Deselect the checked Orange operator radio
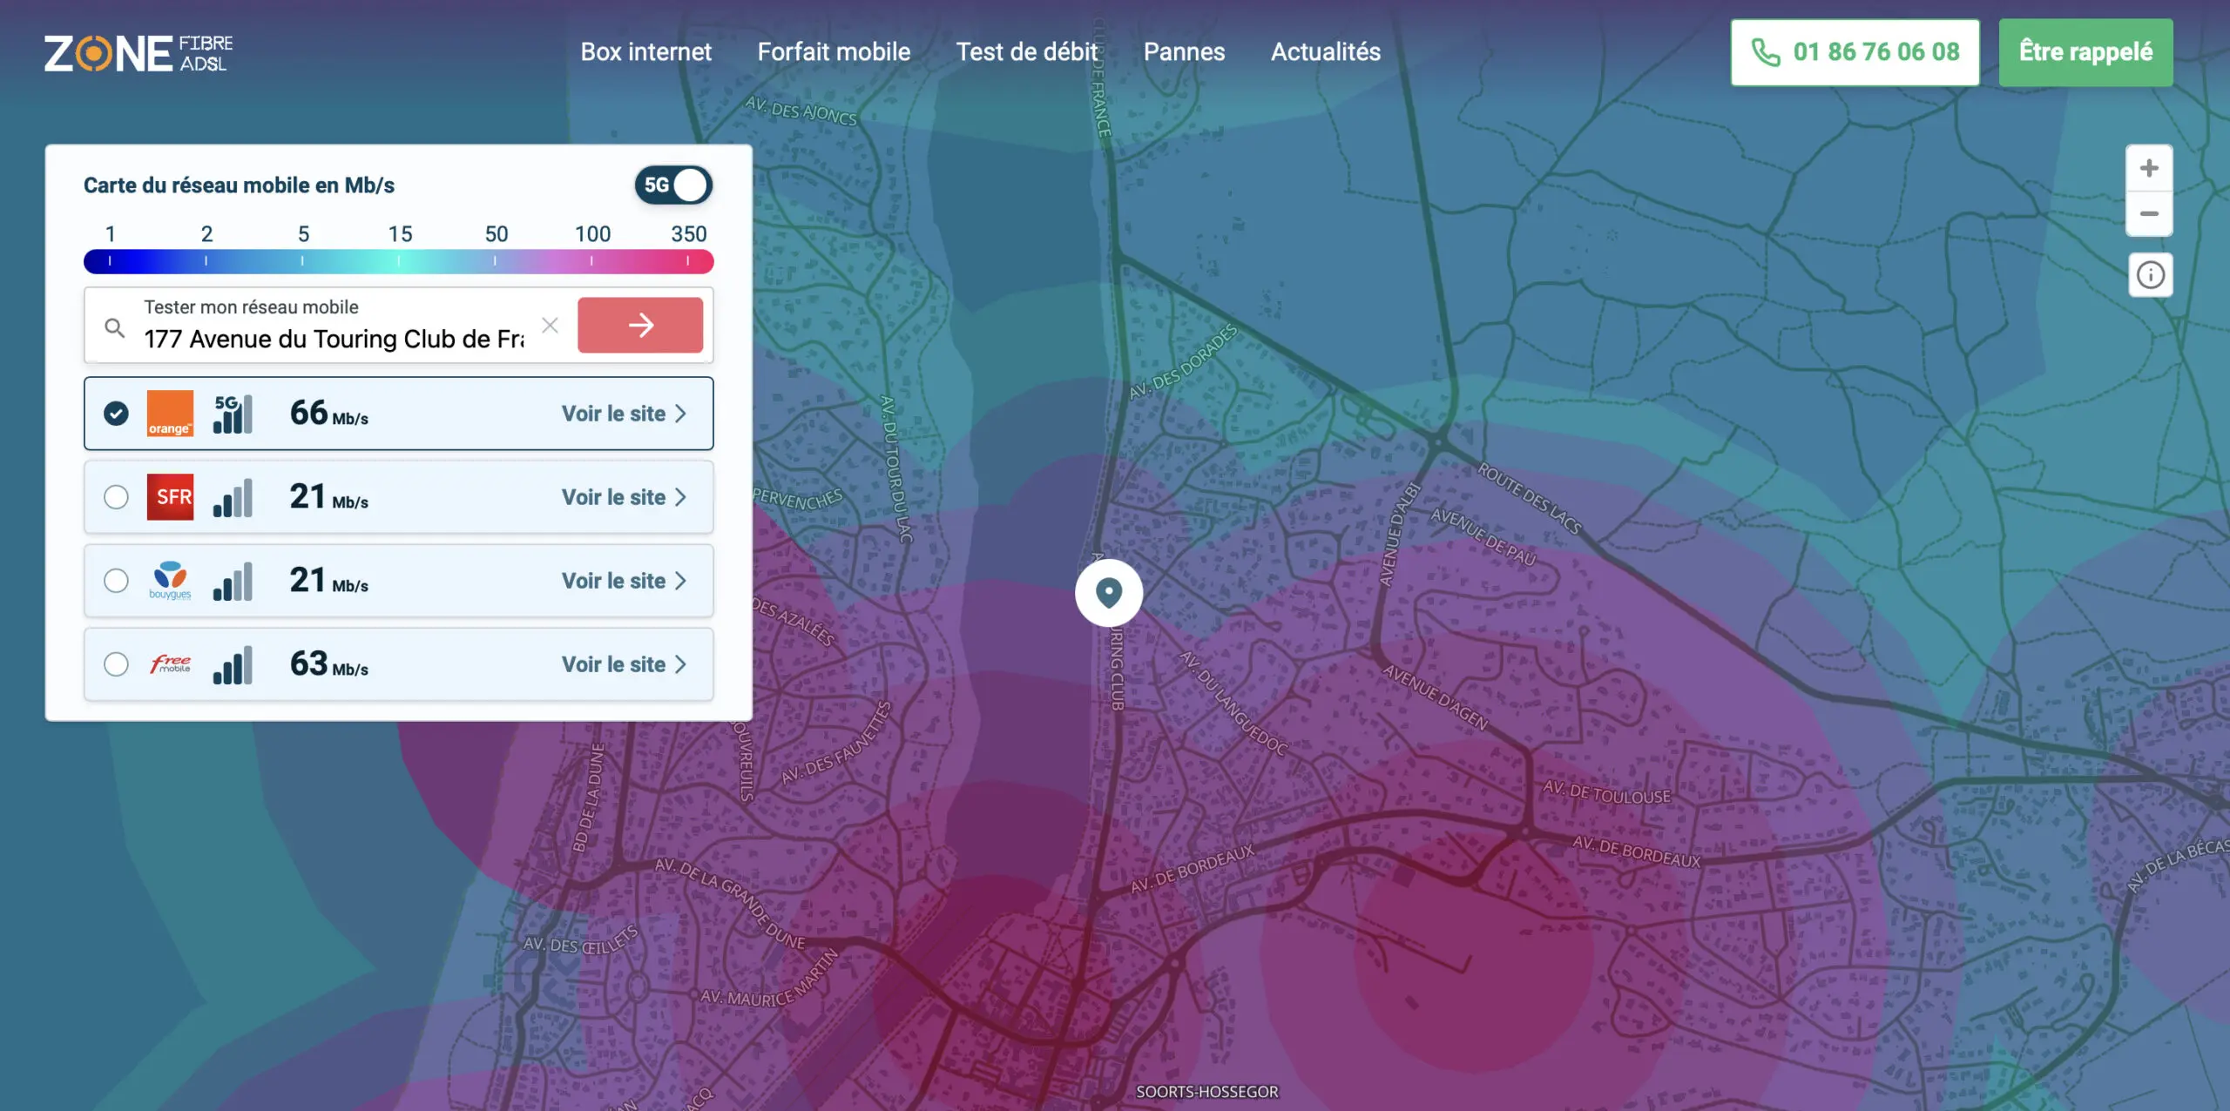The width and height of the screenshot is (2230, 1111). coord(116,414)
